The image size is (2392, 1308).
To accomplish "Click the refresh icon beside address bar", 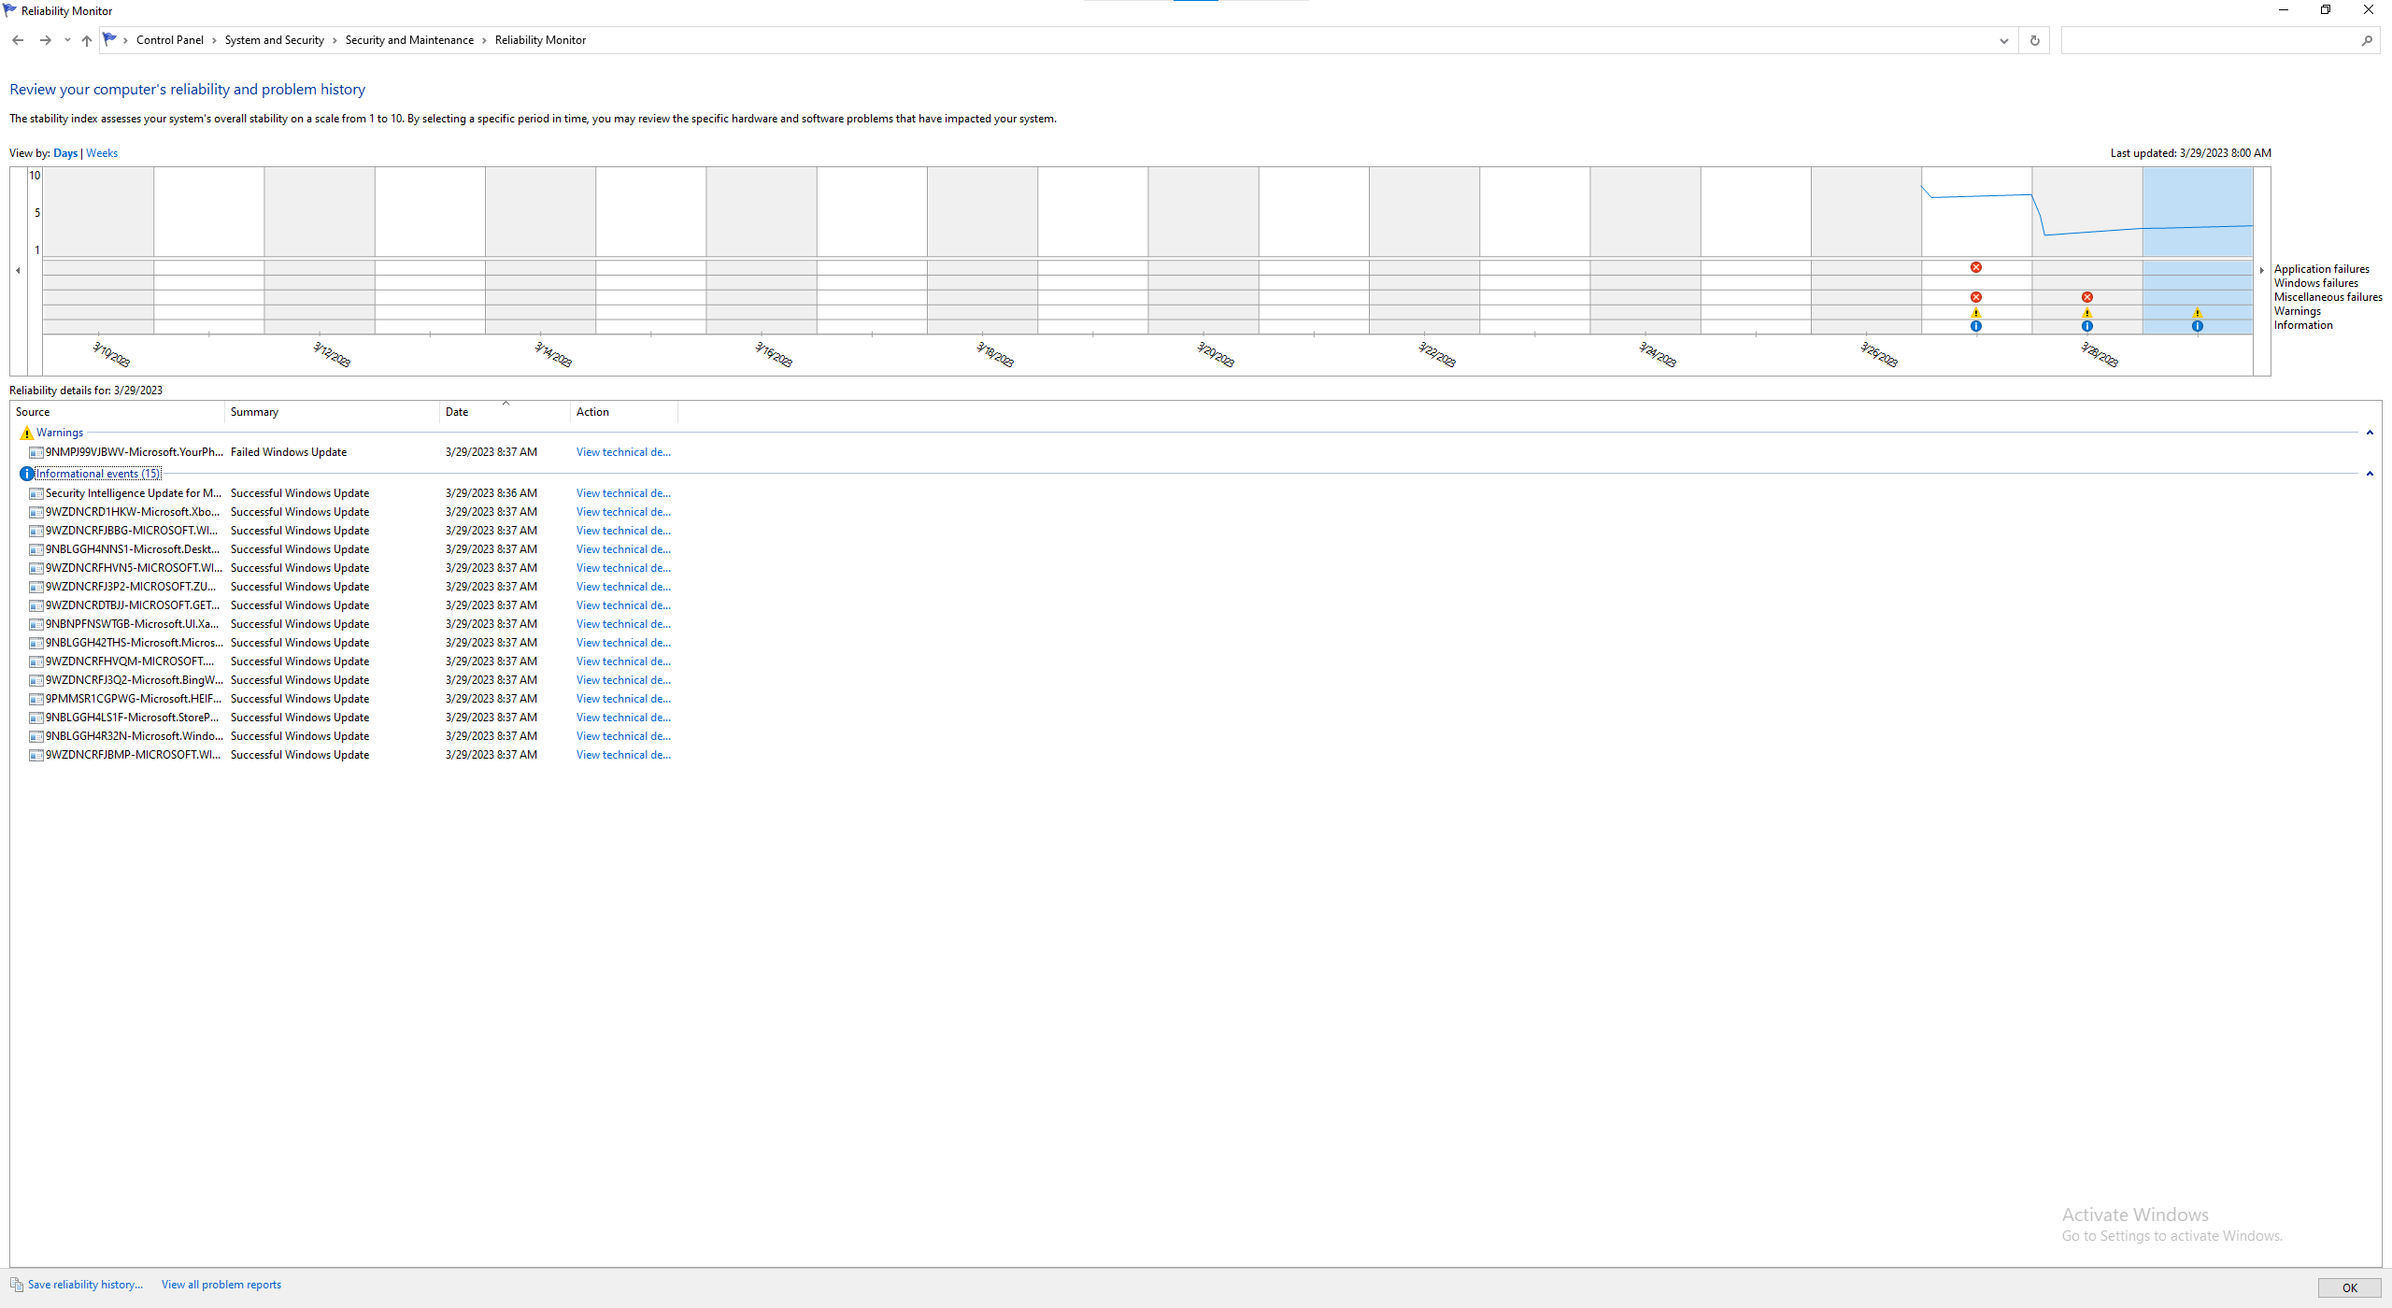I will (2034, 40).
